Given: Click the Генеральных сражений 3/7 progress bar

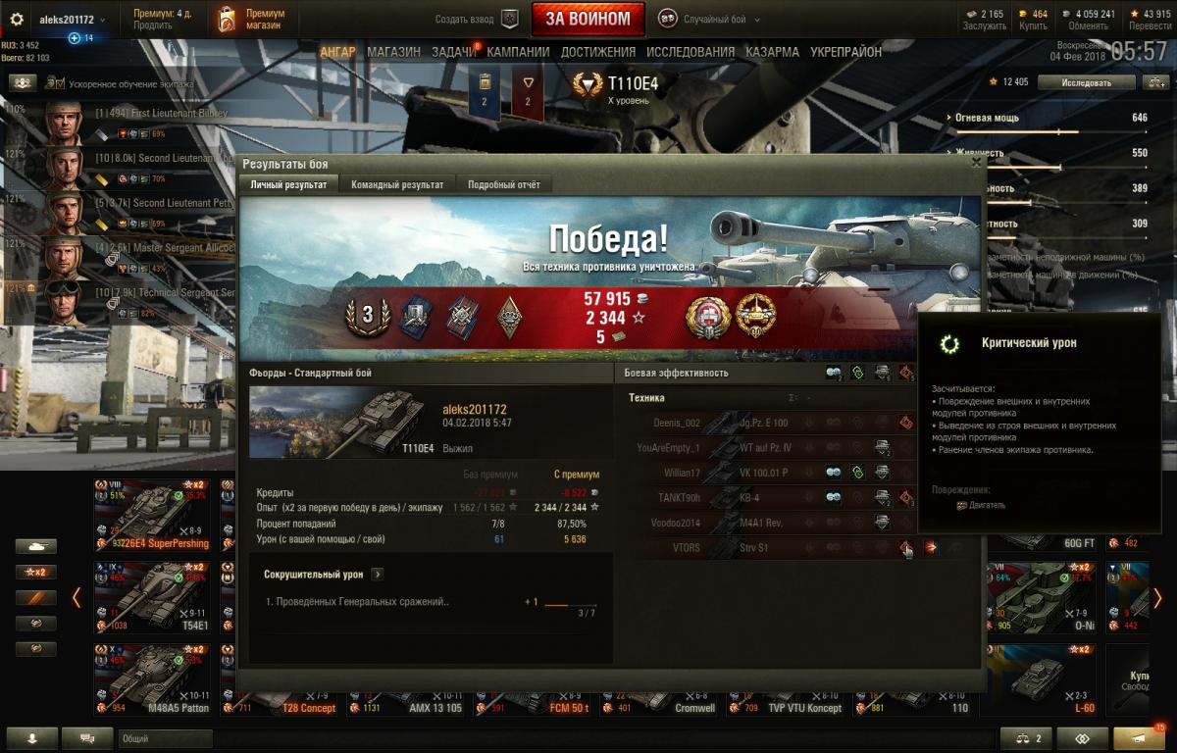Looking at the screenshot, I should click(570, 606).
